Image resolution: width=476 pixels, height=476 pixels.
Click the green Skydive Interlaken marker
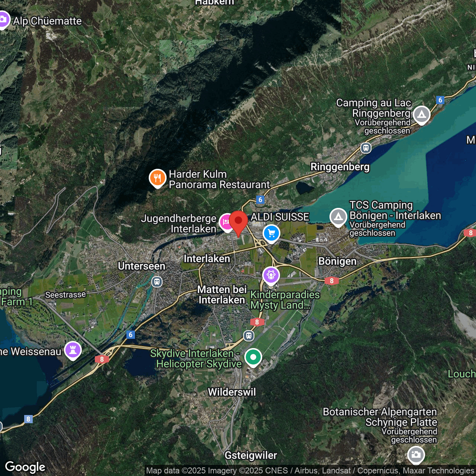click(x=253, y=357)
